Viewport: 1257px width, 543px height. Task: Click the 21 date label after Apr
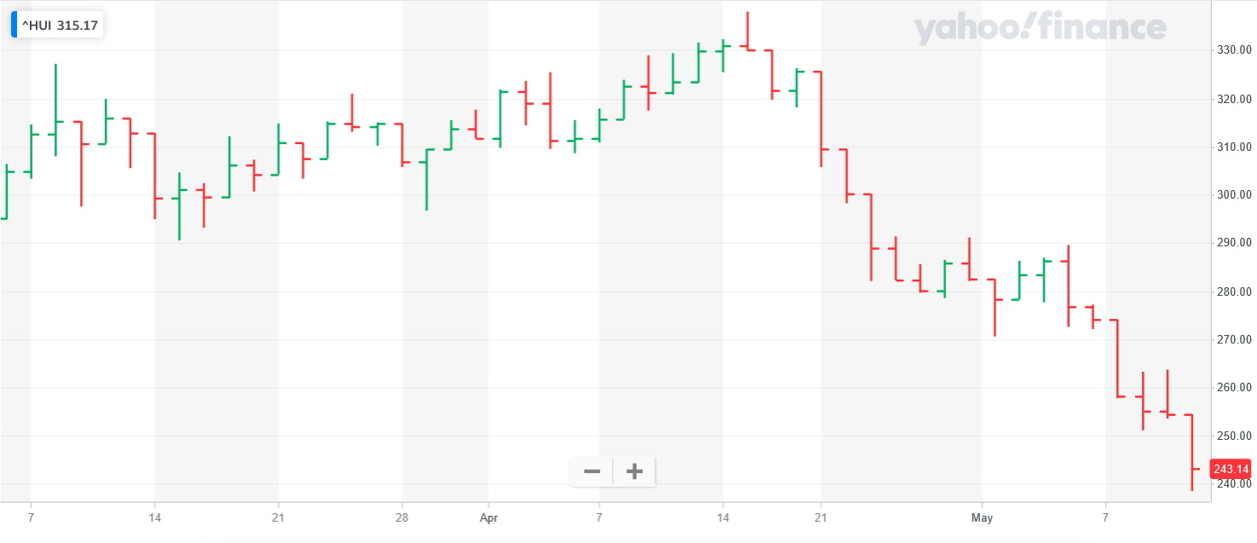click(822, 517)
